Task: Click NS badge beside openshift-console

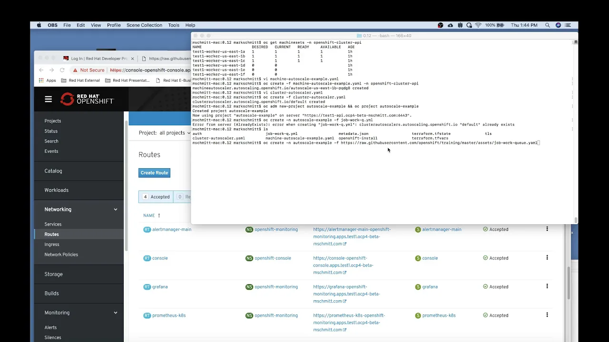Action: [249, 258]
